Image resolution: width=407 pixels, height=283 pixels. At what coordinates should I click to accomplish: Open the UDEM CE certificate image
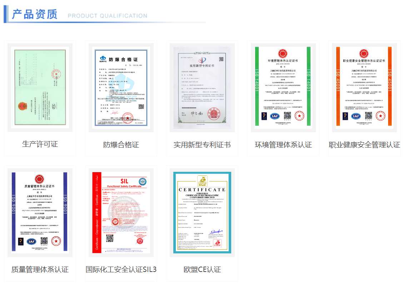(x=202, y=212)
